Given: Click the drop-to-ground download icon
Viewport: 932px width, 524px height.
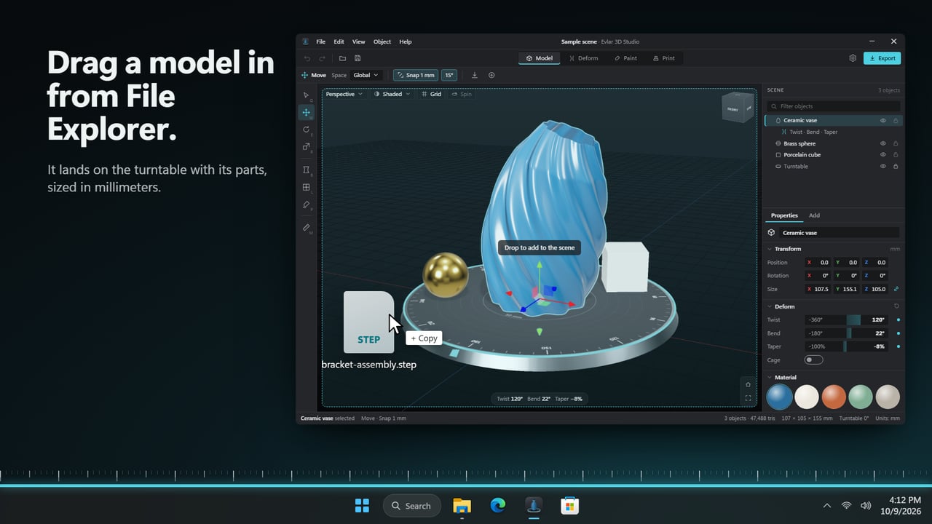Looking at the screenshot, I should point(475,75).
